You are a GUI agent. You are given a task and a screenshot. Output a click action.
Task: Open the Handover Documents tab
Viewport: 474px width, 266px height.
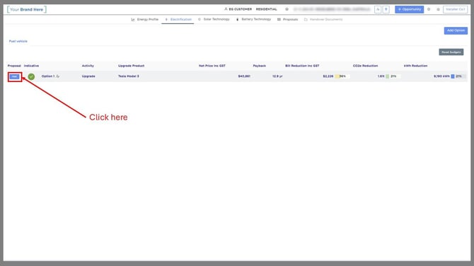coord(323,19)
